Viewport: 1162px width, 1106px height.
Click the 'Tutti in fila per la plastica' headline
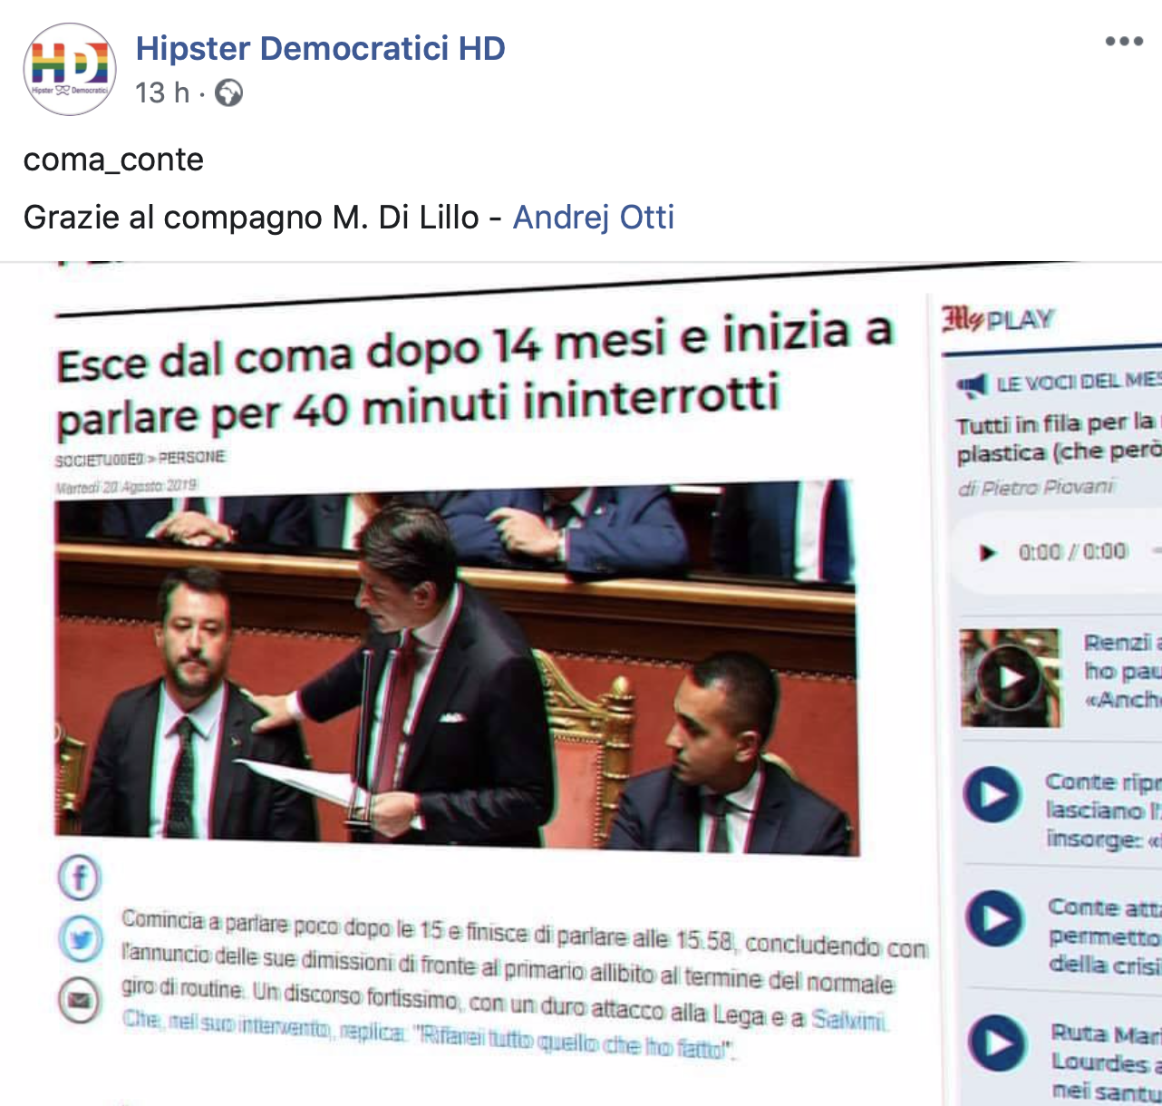1059,437
